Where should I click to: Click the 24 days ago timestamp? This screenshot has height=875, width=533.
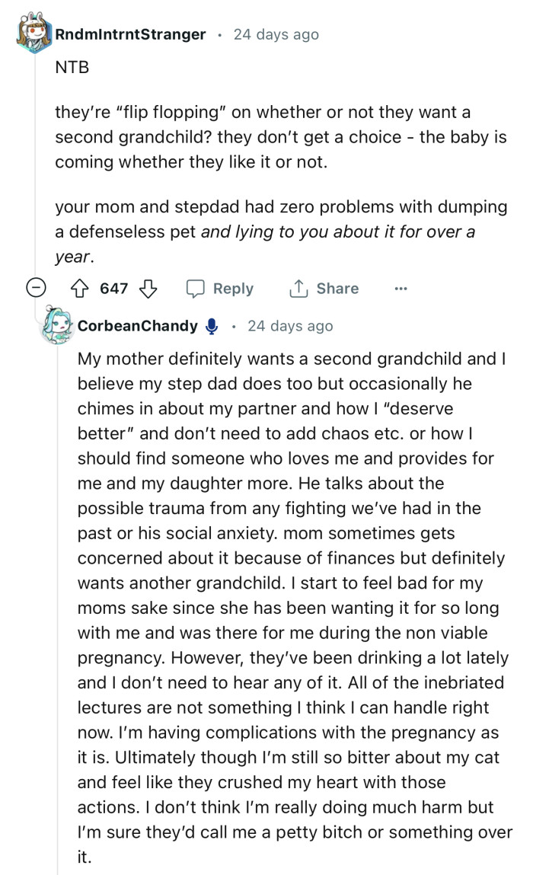pyautogui.click(x=276, y=34)
